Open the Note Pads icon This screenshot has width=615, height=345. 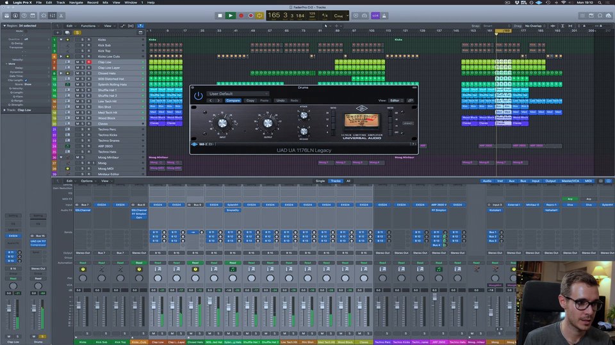591,15
